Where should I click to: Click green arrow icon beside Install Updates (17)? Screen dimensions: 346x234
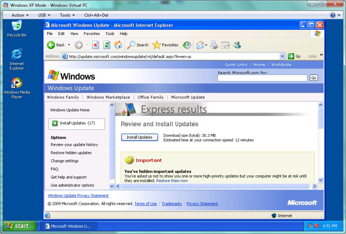[x=55, y=123]
